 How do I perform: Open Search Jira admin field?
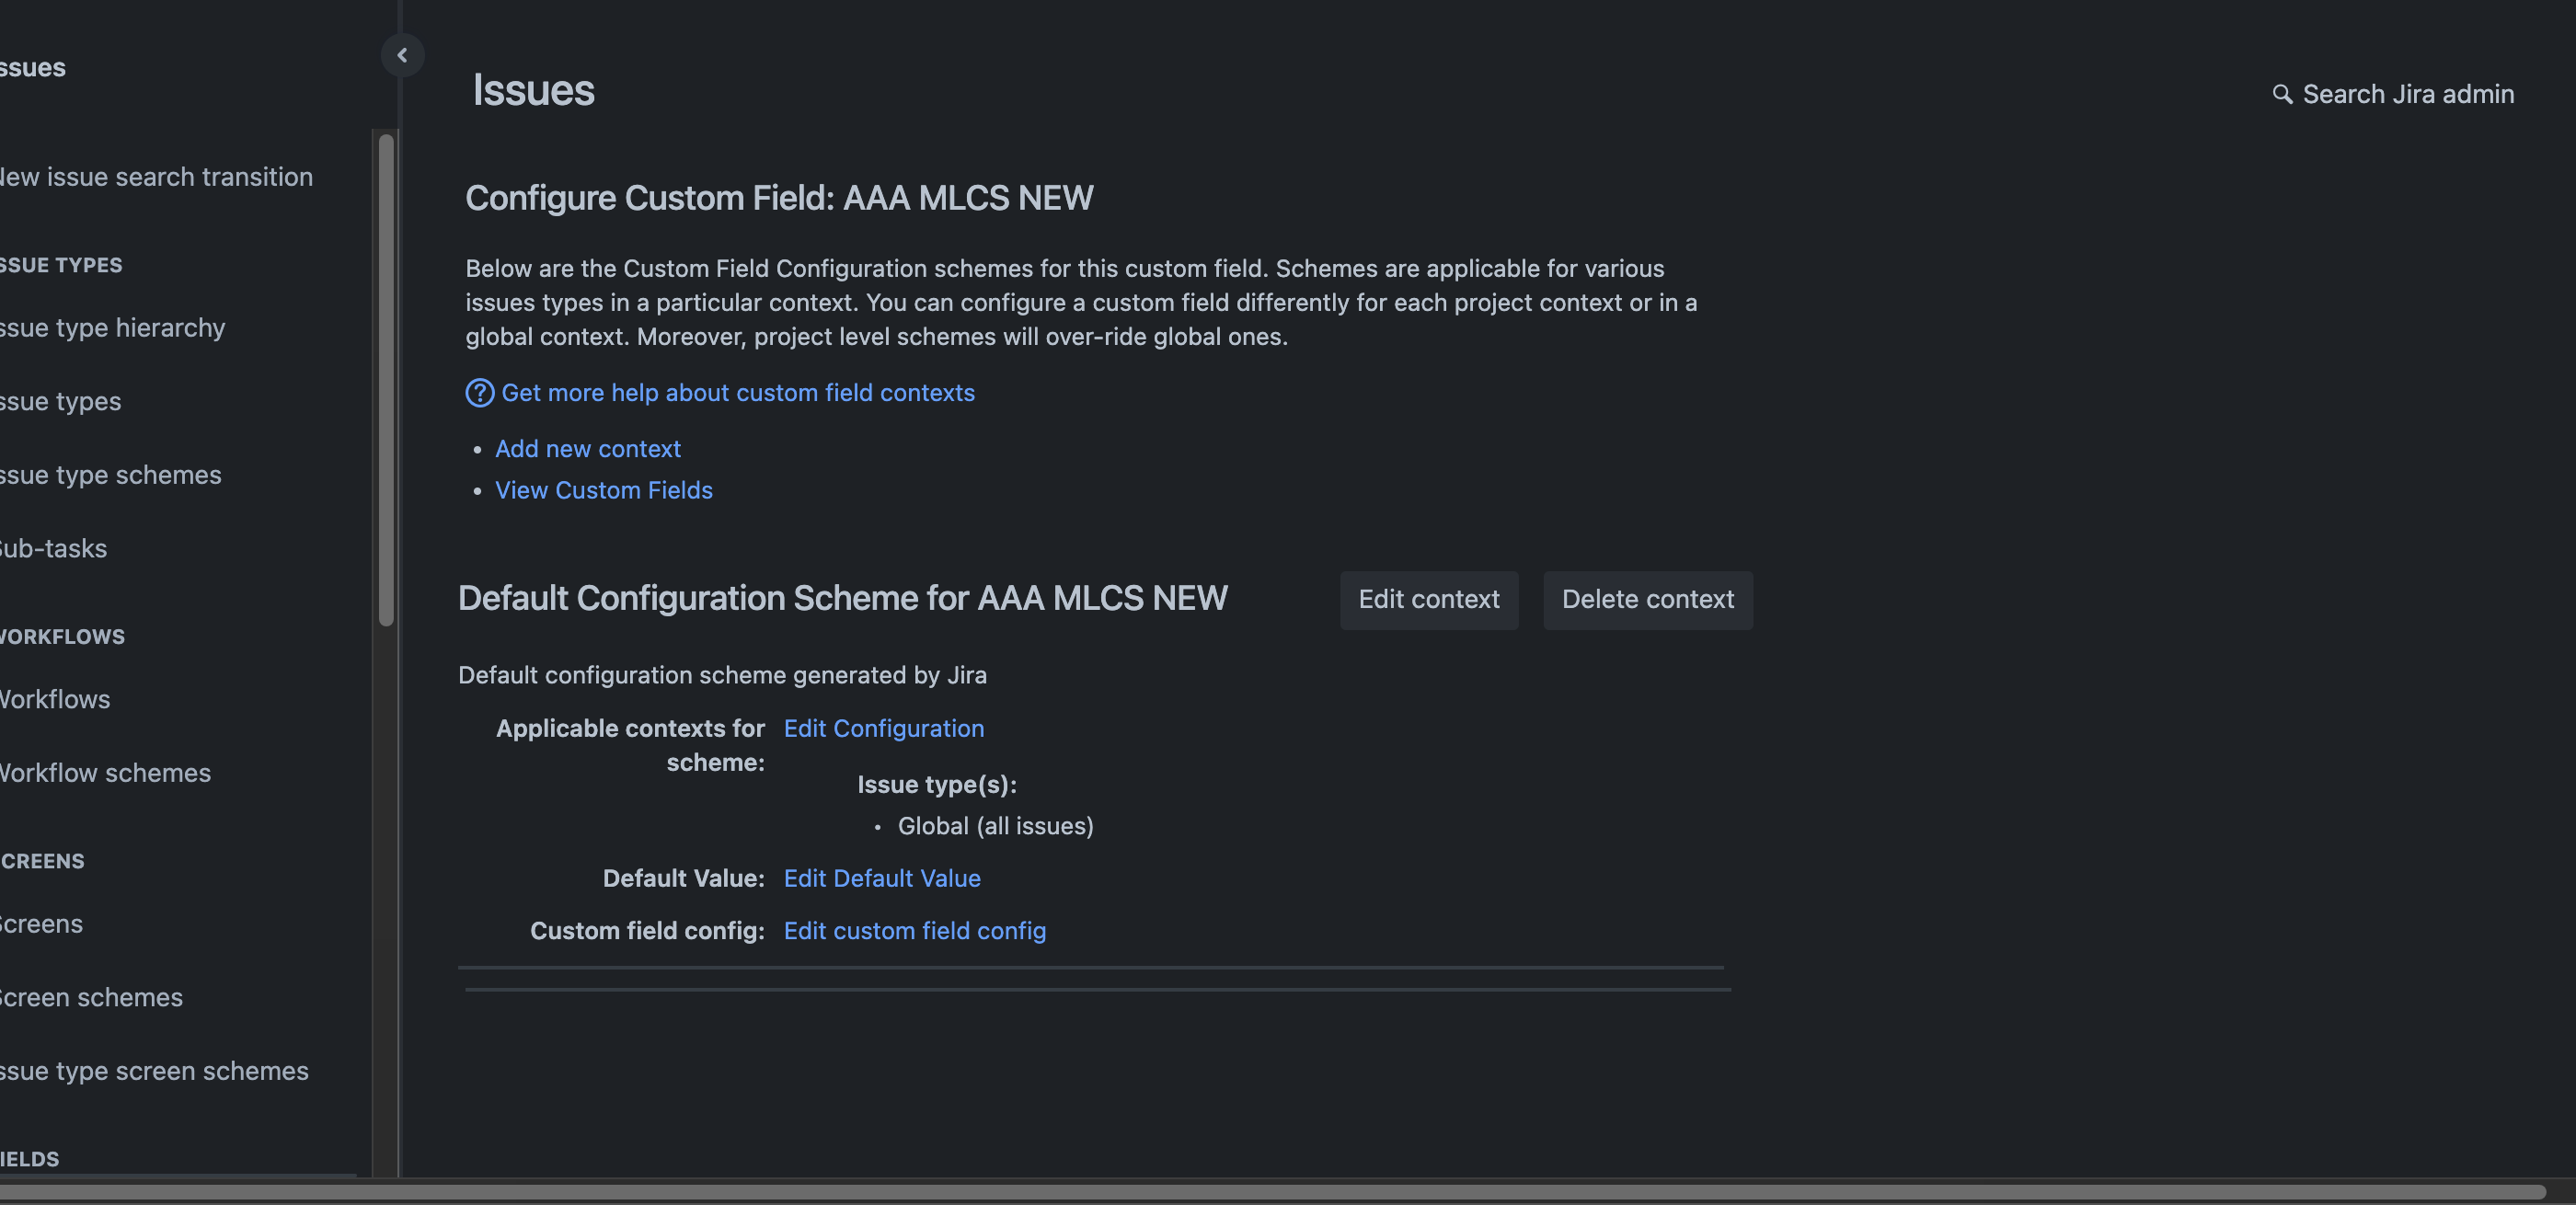2392,94
